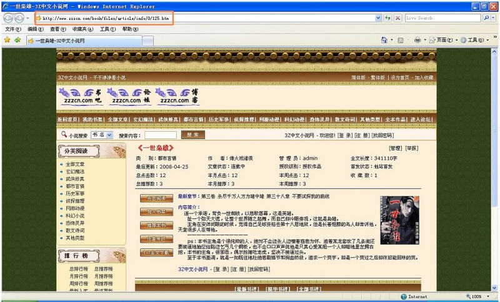The image size is (500, 302).
Task: Click the URL address bar field
Action: pyautogui.click(x=206, y=18)
